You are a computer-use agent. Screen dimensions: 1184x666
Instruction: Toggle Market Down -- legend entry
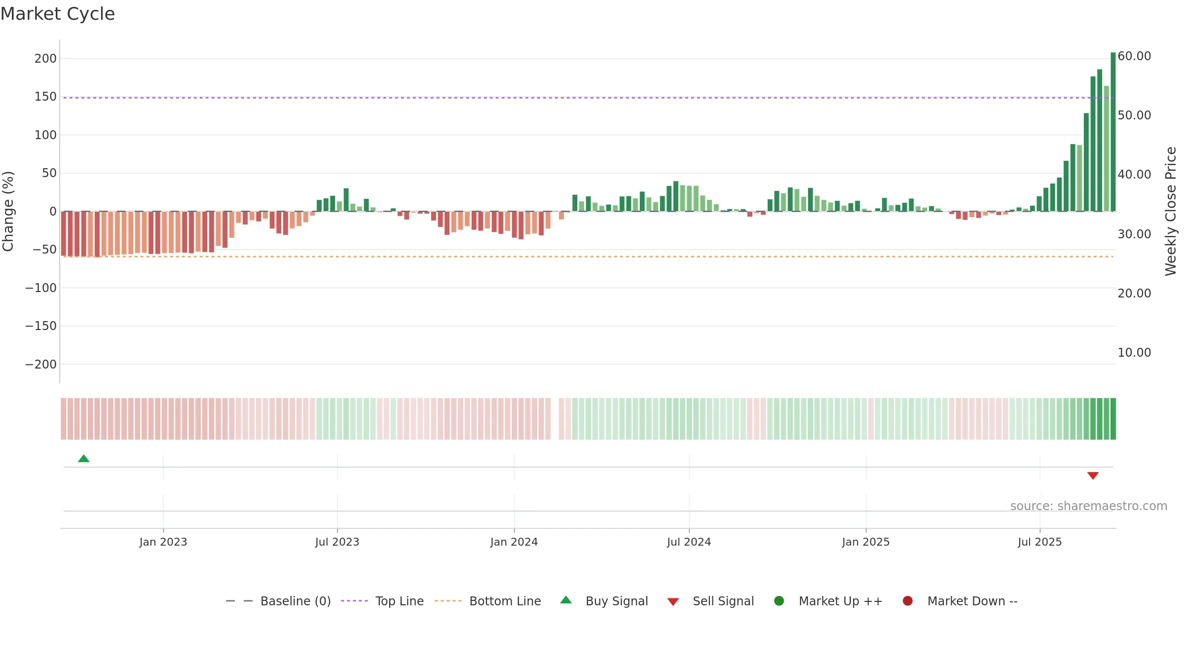[960, 601]
